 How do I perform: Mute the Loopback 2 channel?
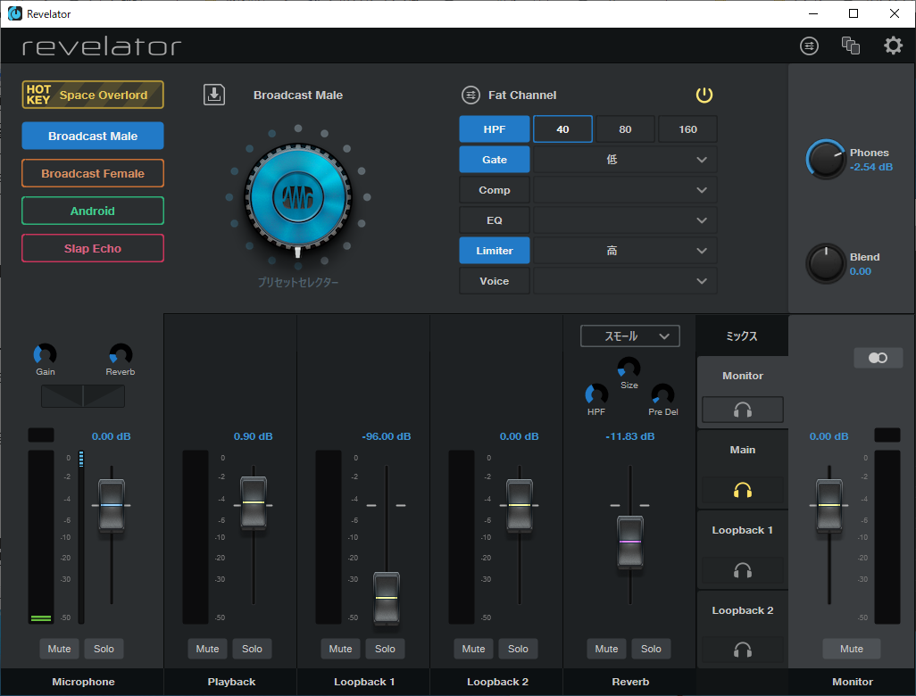(x=473, y=649)
